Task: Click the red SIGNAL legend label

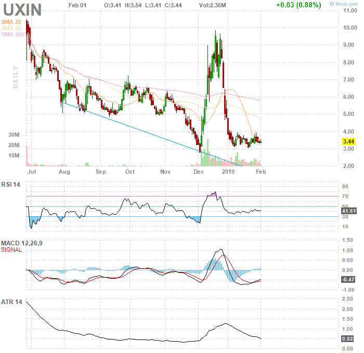Action: point(11,250)
